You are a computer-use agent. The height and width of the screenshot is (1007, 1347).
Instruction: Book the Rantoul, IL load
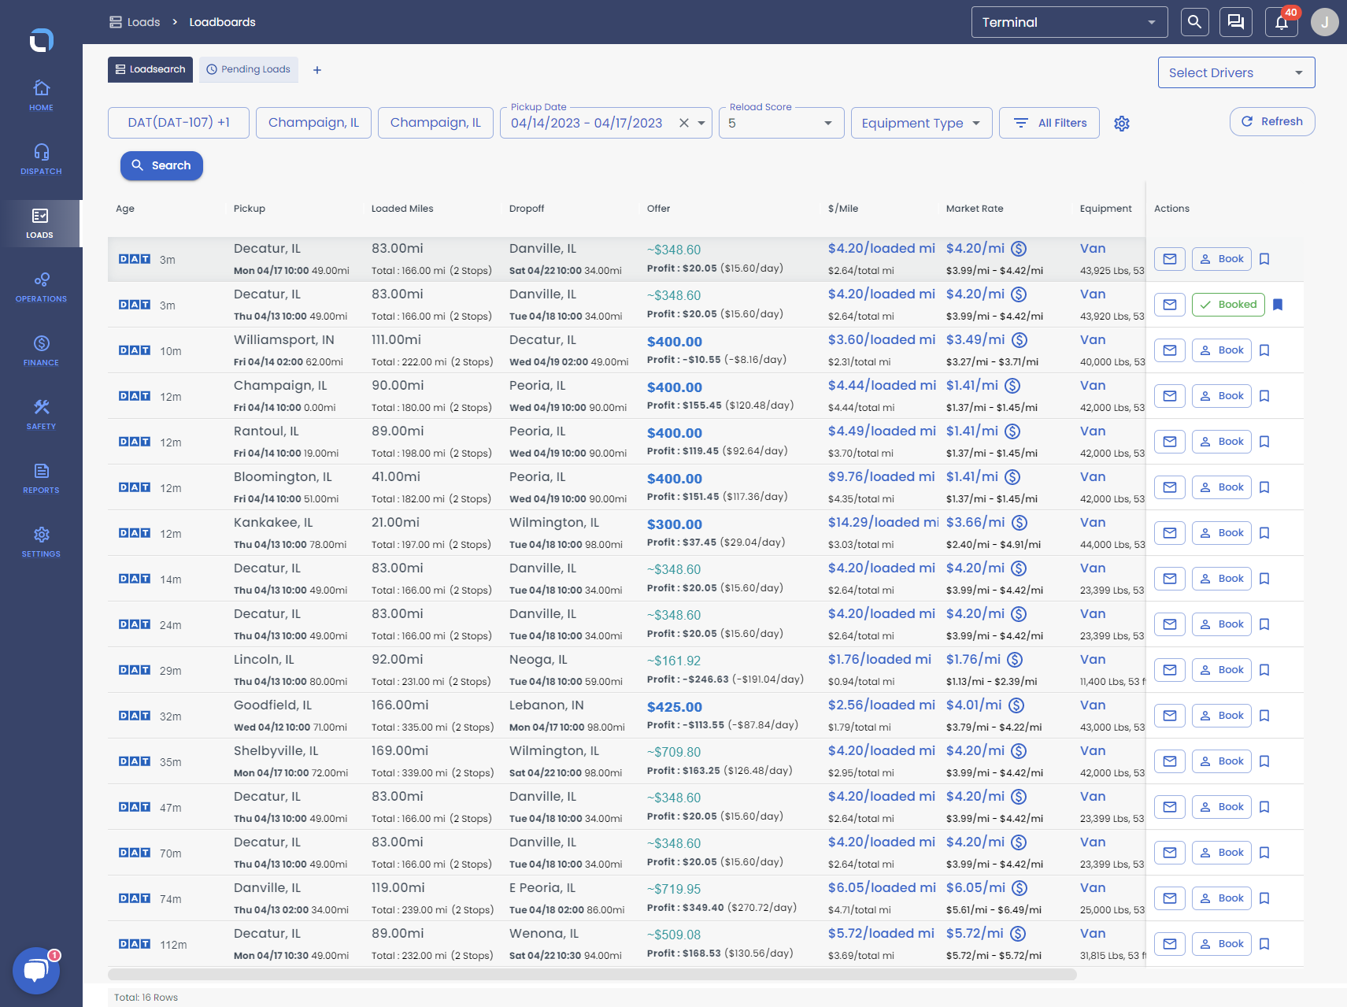1221,442
